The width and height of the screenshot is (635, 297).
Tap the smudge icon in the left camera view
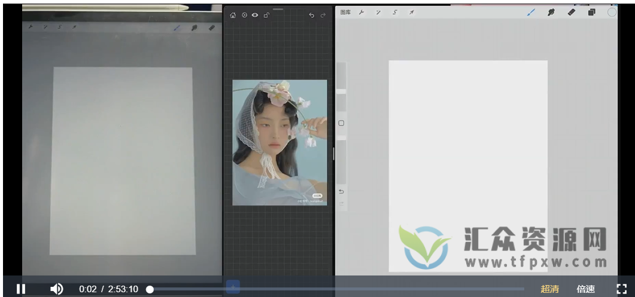[x=195, y=28]
